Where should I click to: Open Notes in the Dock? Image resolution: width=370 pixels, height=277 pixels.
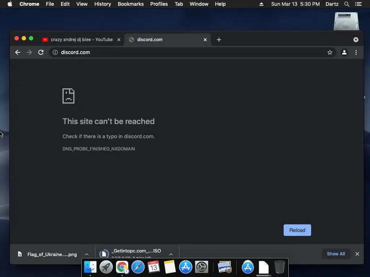pyautogui.click(x=170, y=267)
